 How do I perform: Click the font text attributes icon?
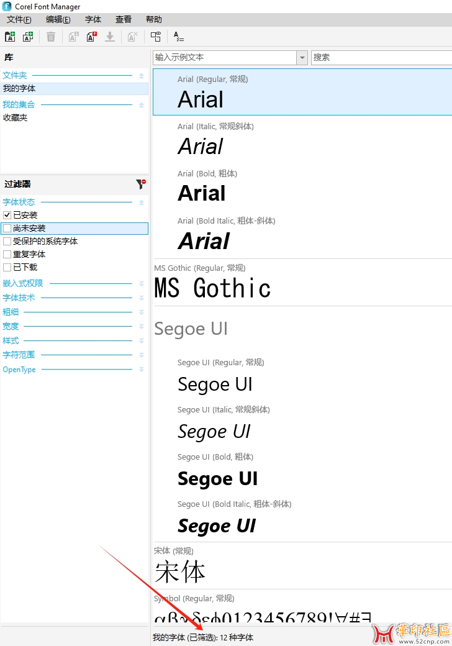(x=179, y=37)
